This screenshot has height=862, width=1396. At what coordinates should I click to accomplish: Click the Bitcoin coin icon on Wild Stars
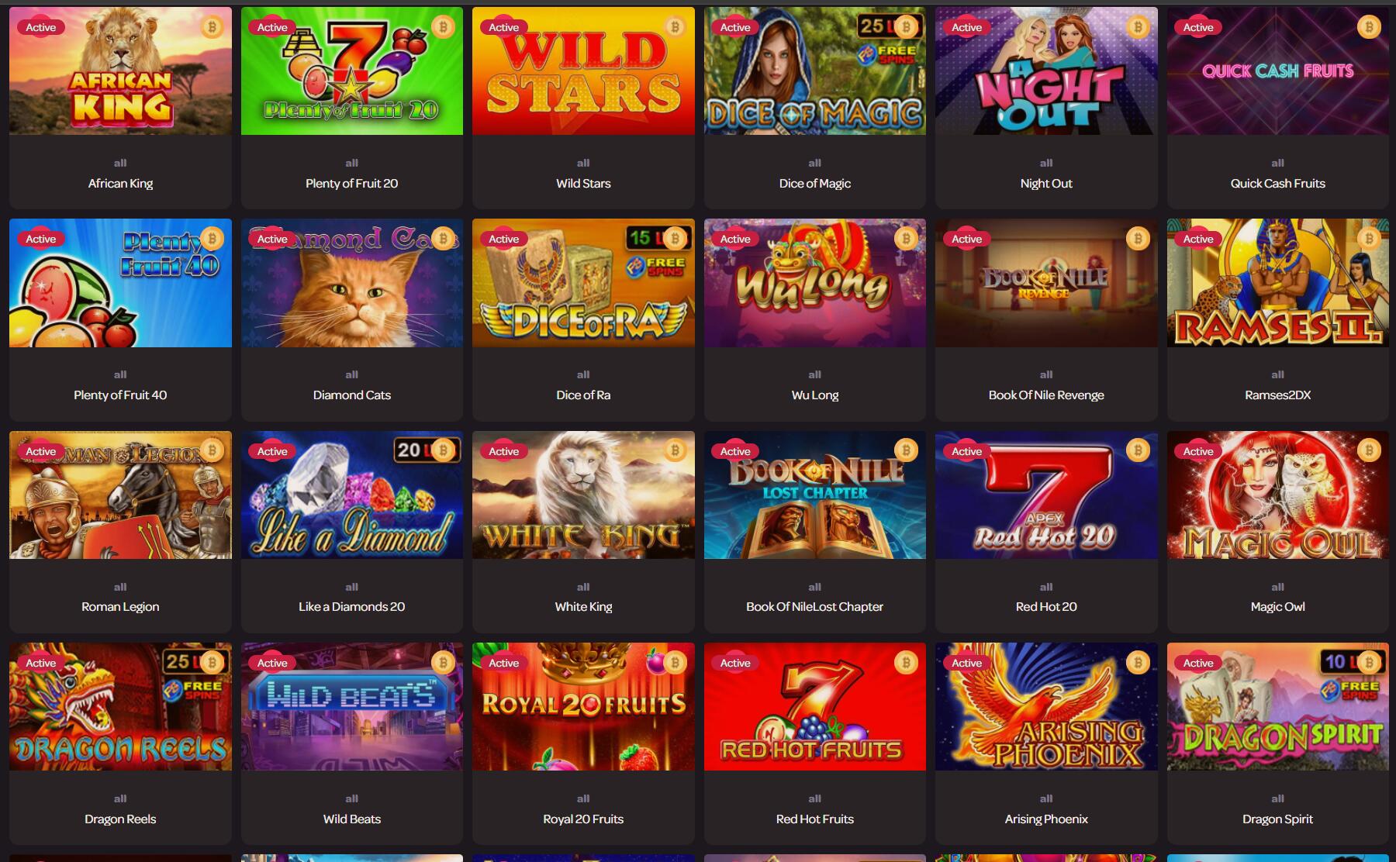click(675, 27)
